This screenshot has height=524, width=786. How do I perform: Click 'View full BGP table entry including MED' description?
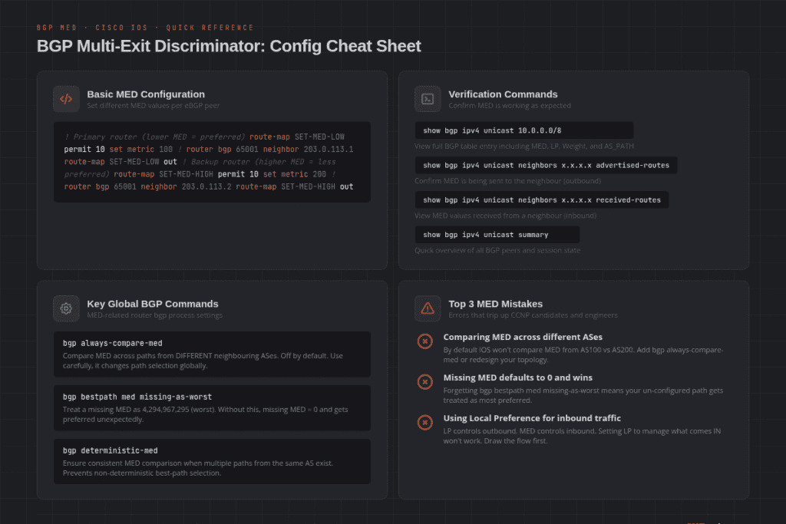click(x=523, y=147)
